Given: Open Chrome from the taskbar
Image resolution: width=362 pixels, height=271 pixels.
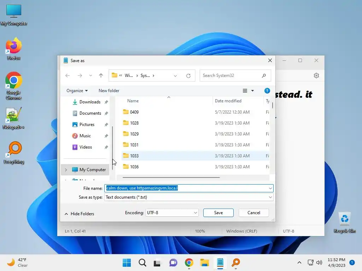Looking at the screenshot, I should (x=189, y=263).
